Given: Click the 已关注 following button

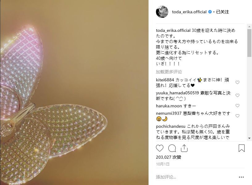Looking at the screenshot, I should (222, 12).
